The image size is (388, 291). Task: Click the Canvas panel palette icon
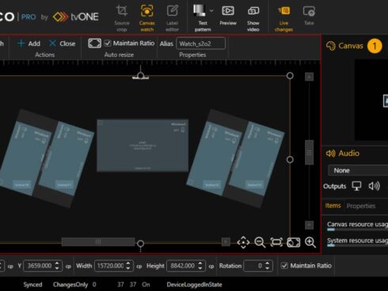[330, 46]
